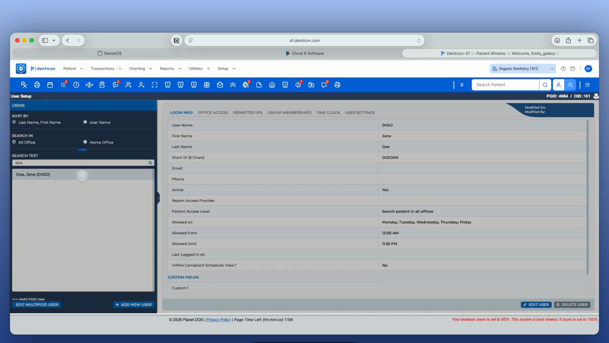Viewport: 609px width, 343px height.
Task: Select sort by User Name
Action: (x=85, y=122)
